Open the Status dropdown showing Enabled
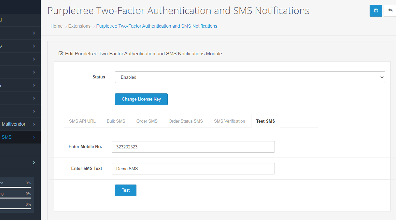The height and width of the screenshot is (220, 396). tap(250, 77)
